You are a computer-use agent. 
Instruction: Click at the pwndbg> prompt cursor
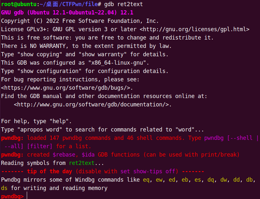27,196
